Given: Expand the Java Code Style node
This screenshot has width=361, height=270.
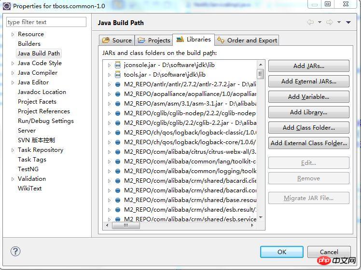Looking at the screenshot, I should pyautogui.click(x=13, y=63).
